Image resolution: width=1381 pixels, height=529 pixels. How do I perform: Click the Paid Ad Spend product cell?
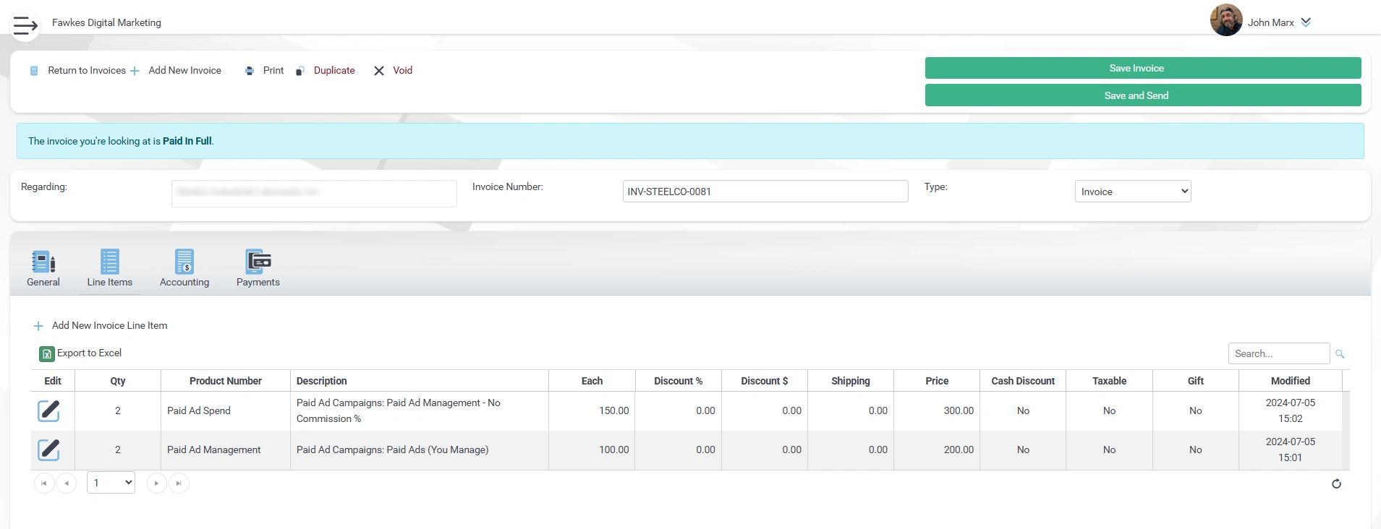click(x=226, y=410)
